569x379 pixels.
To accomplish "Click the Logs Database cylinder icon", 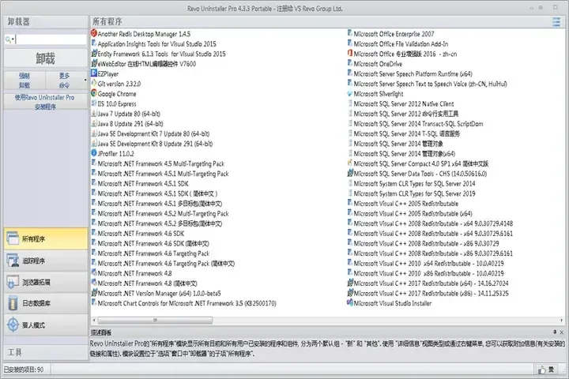I will click(x=13, y=303).
